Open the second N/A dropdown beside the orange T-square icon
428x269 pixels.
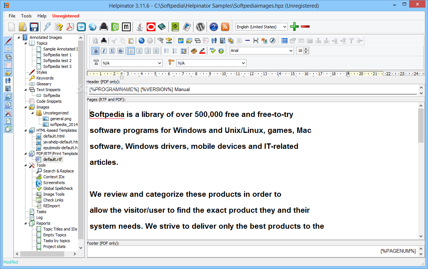pos(211,63)
